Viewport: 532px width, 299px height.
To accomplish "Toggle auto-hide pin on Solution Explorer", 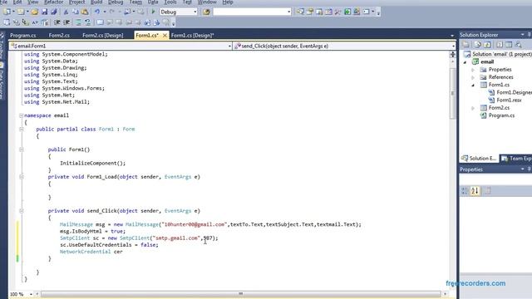I will 529,35.
